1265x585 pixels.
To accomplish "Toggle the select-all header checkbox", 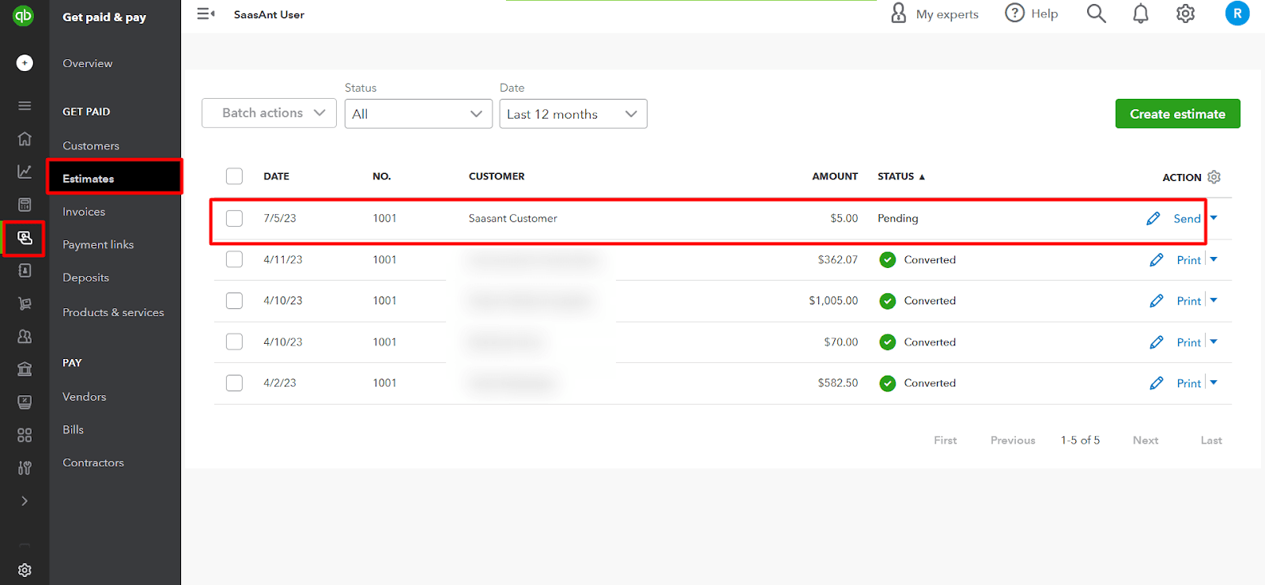I will (234, 176).
